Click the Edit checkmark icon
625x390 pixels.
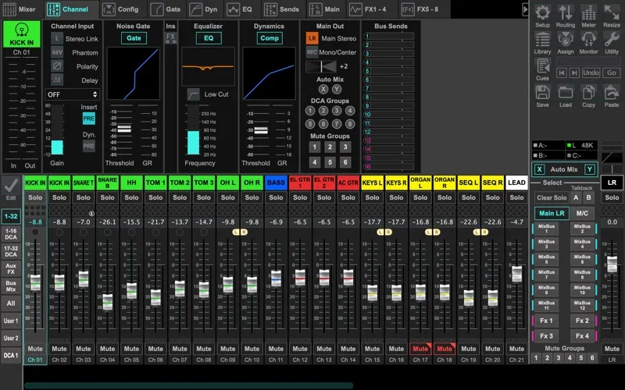coord(11,186)
